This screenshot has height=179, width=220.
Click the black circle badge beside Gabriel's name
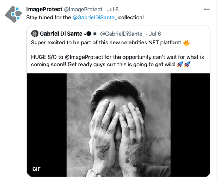point(89,34)
